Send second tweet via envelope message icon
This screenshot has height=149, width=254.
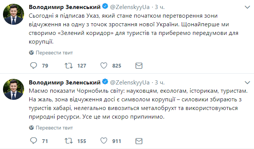point(139,141)
